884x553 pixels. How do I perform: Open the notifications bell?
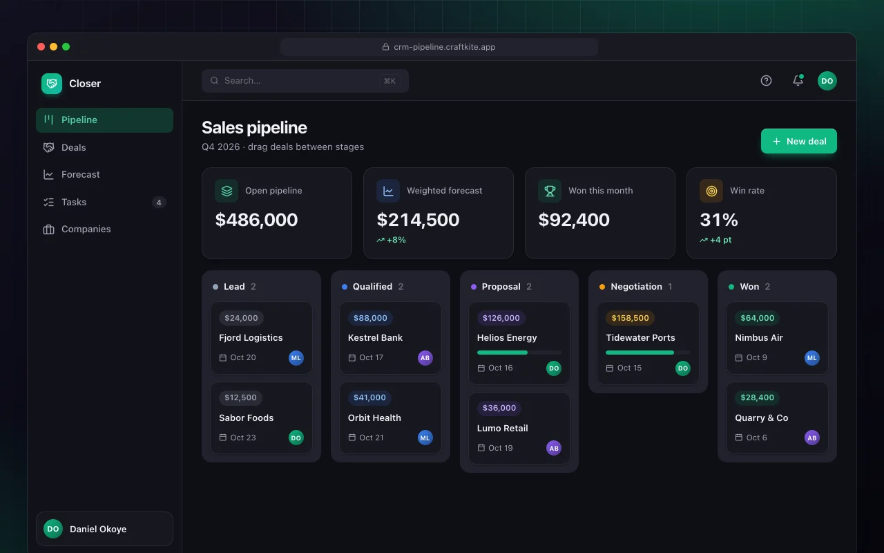798,81
